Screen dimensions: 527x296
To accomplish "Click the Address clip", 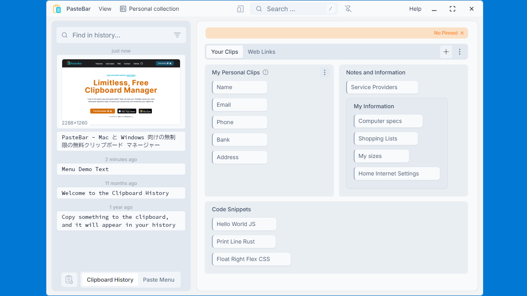I will pyautogui.click(x=240, y=157).
